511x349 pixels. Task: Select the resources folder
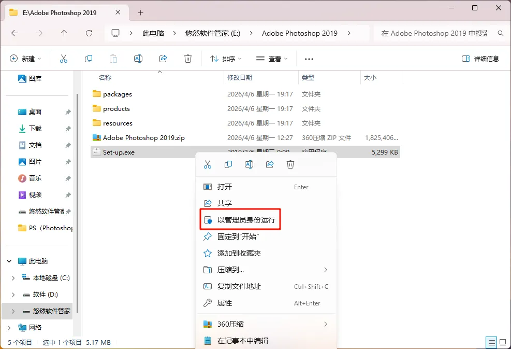[x=245, y=123]
